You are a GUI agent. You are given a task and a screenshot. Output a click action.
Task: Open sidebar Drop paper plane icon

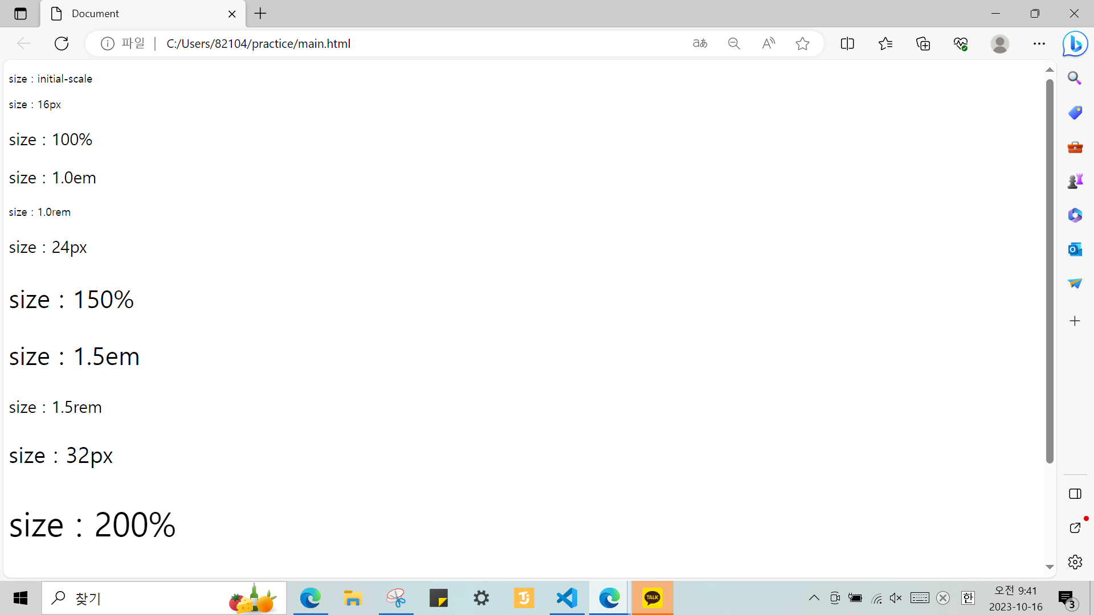(x=1075, y=283)
